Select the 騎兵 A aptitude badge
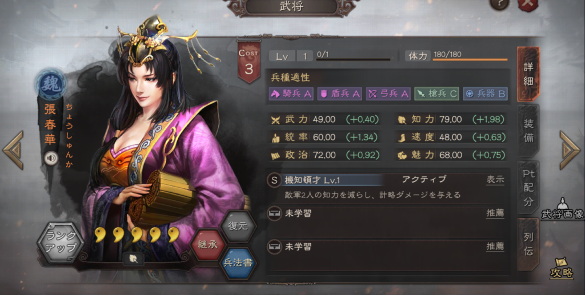Viewport: 585px width, 295px height. pyautogui.click(x=291, y=94)
